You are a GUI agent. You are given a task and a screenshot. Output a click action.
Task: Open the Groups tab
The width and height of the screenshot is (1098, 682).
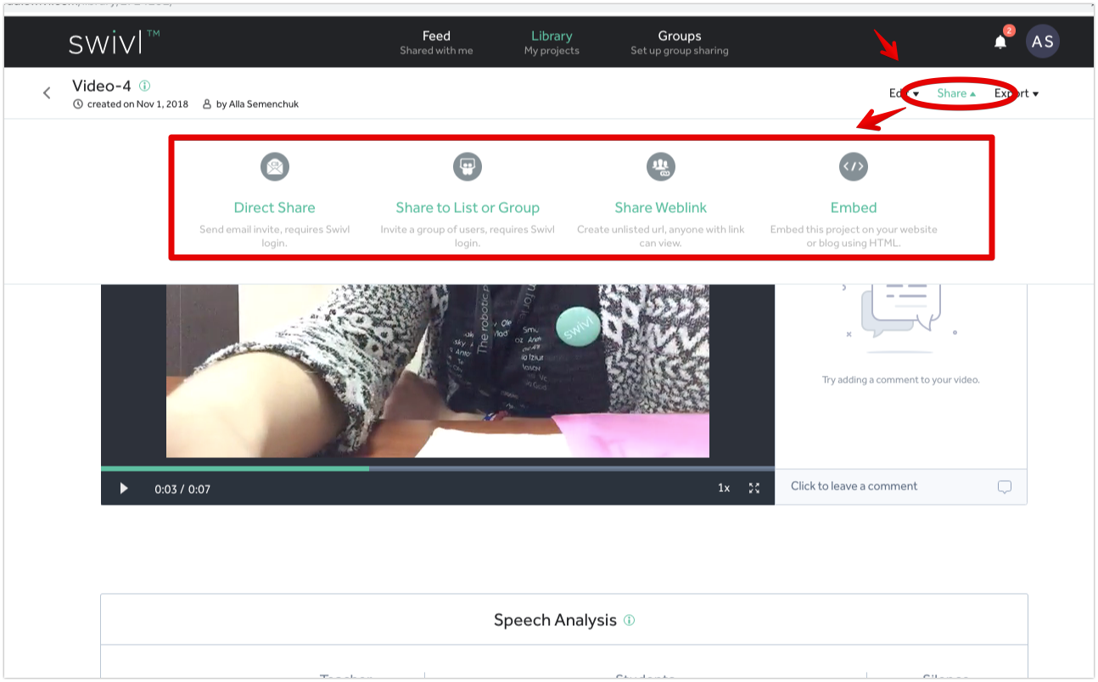[x=679, y=42]
